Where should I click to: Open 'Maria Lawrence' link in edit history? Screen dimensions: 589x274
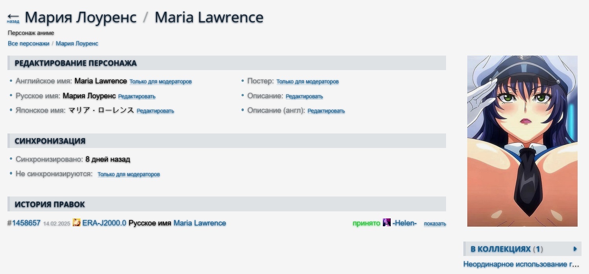200,223
